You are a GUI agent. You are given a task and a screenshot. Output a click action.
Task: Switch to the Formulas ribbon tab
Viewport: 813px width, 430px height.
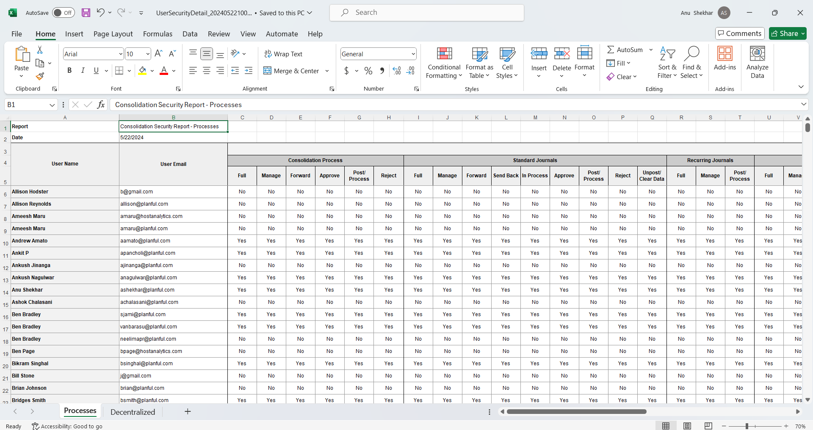click(x=158, y=34)
